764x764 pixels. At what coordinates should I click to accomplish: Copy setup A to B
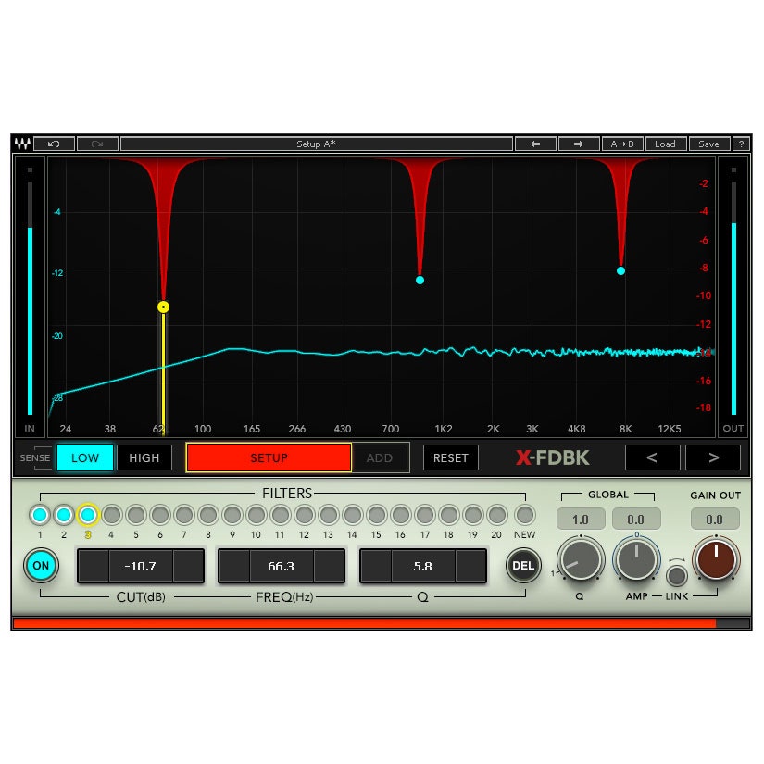pos(622,144)
